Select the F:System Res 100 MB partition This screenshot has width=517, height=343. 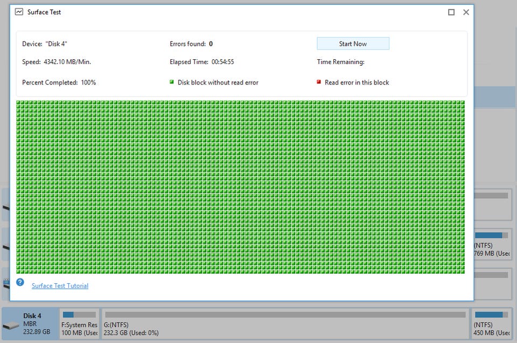point(80,324)
